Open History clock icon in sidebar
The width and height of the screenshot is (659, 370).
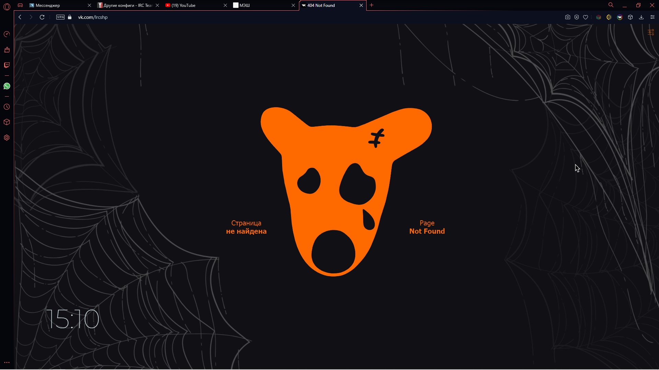(7, 107)
